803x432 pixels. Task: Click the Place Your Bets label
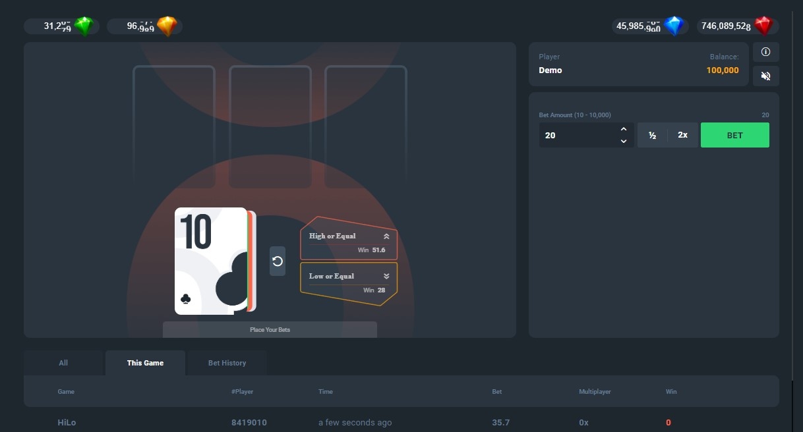coord(270,329)
